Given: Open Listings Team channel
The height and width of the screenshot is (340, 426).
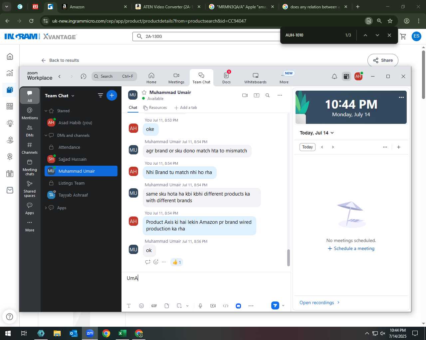Looking at the screenshot, I should click(81, 183).
